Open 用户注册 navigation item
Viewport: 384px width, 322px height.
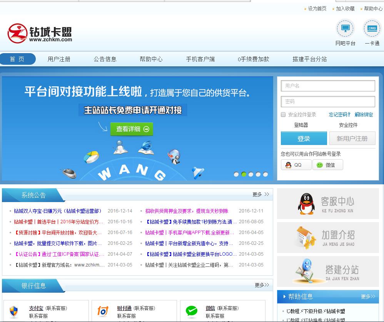click(x=59, y=59)
